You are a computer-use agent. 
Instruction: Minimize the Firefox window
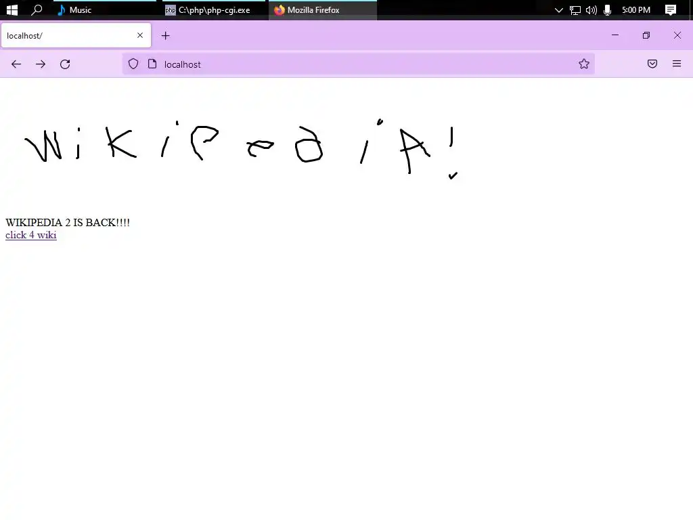pos(614,35)
